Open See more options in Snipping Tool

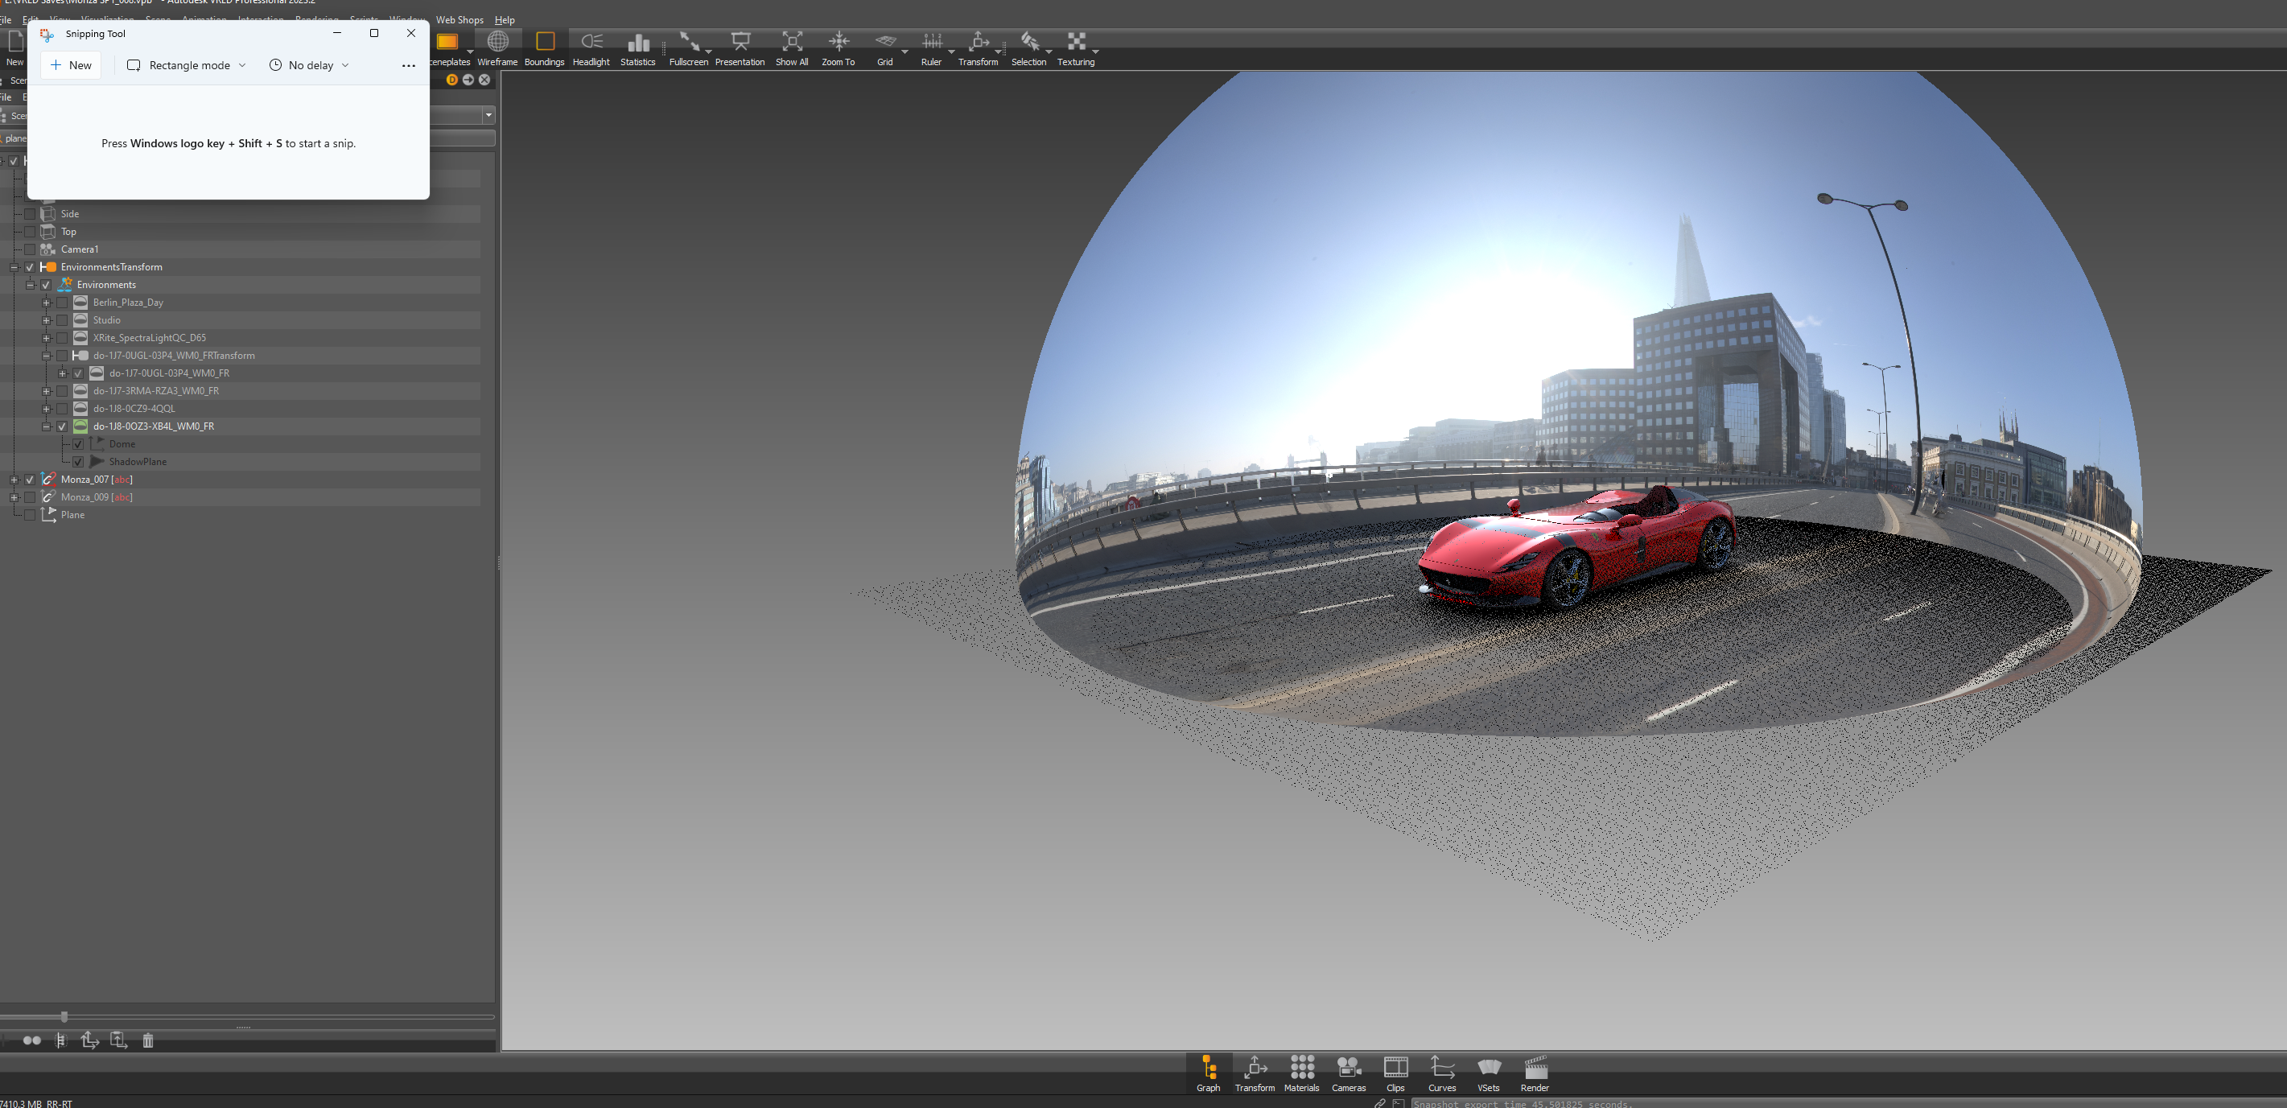click(409, 65)
